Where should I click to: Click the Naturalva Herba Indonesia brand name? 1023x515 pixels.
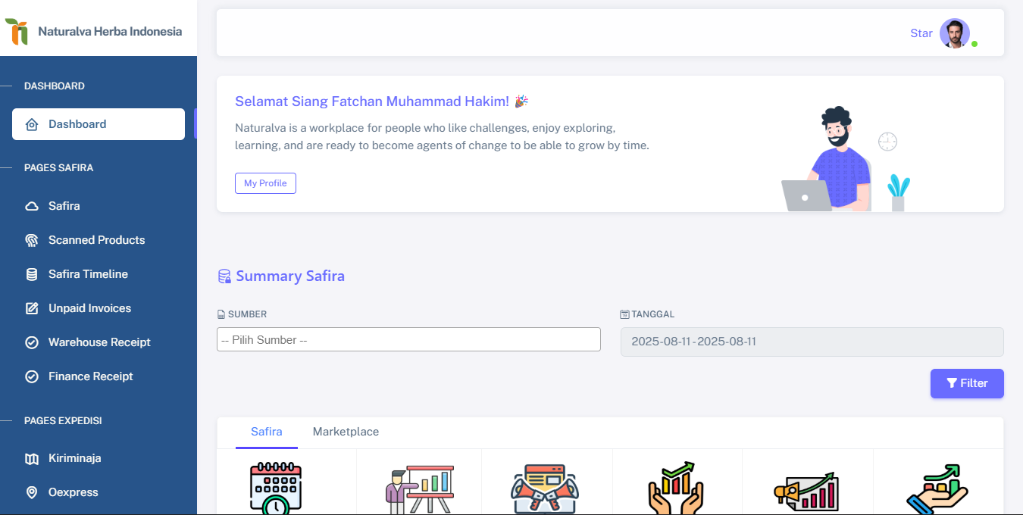point(110,32)
